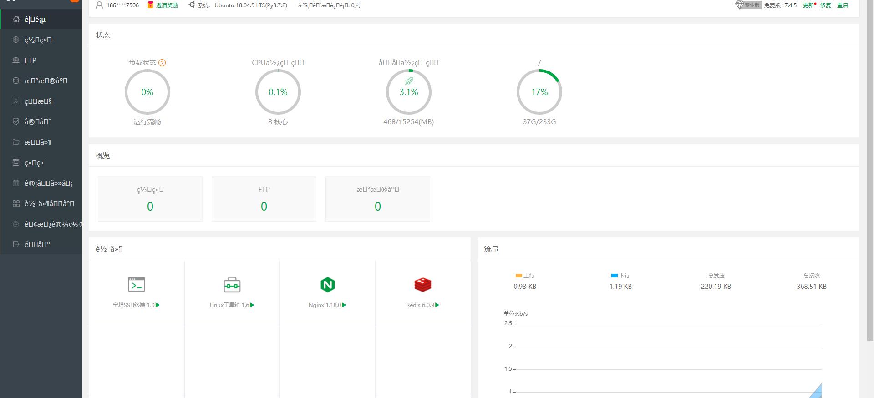This screenshot has width=874, height=398.
Task: Click the software store grid icon in sidebar
Action: click(16, 203)
